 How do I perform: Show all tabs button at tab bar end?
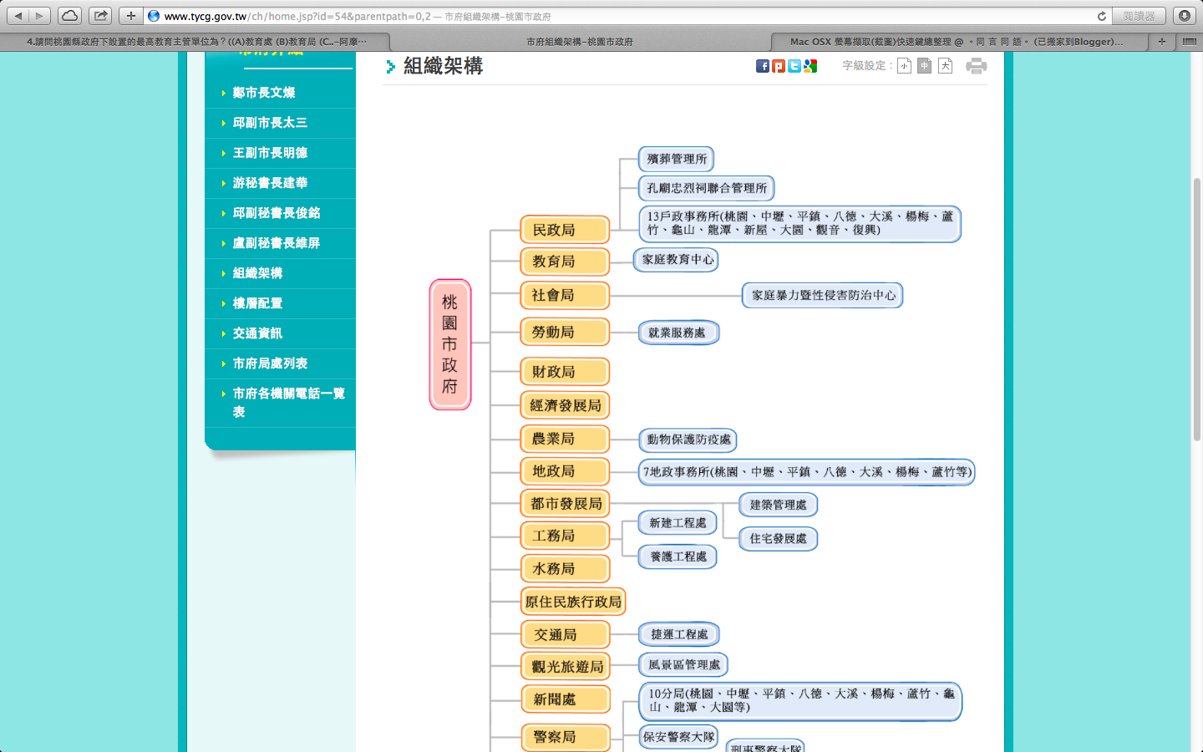1189,41
